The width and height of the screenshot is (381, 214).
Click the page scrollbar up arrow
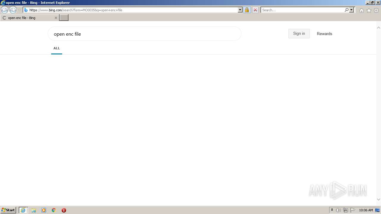point(379,28)
